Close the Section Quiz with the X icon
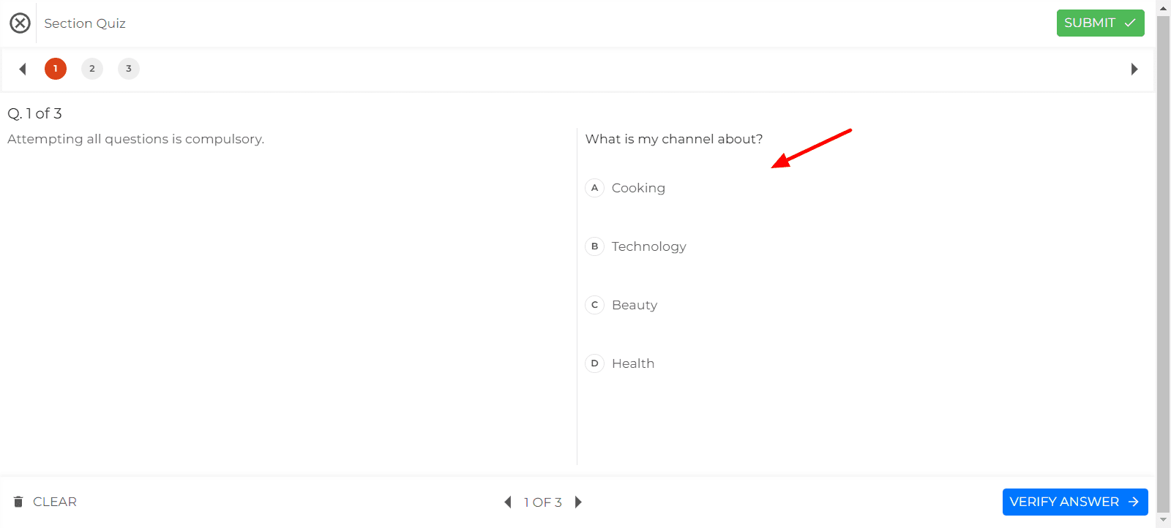Screen dimensions: 1171x528 [x=20, y=23]
